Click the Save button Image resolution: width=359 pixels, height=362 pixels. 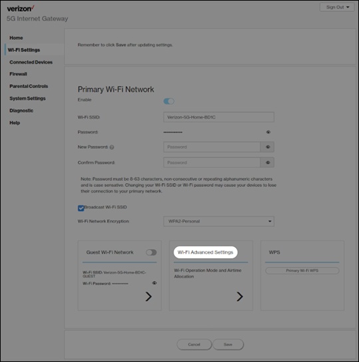pyautogui.click(x=228, y=345)
